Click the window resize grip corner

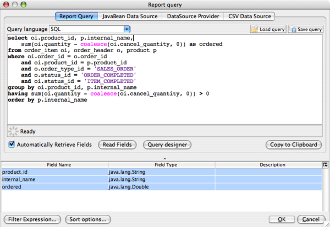coord(327,224)
